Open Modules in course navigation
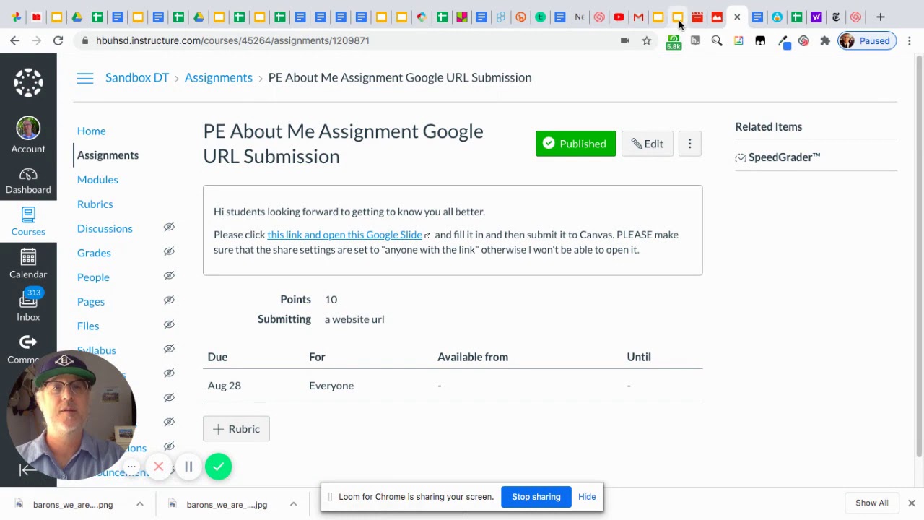The height and width of the screenshot is (520, 924). tap(97, 180)
